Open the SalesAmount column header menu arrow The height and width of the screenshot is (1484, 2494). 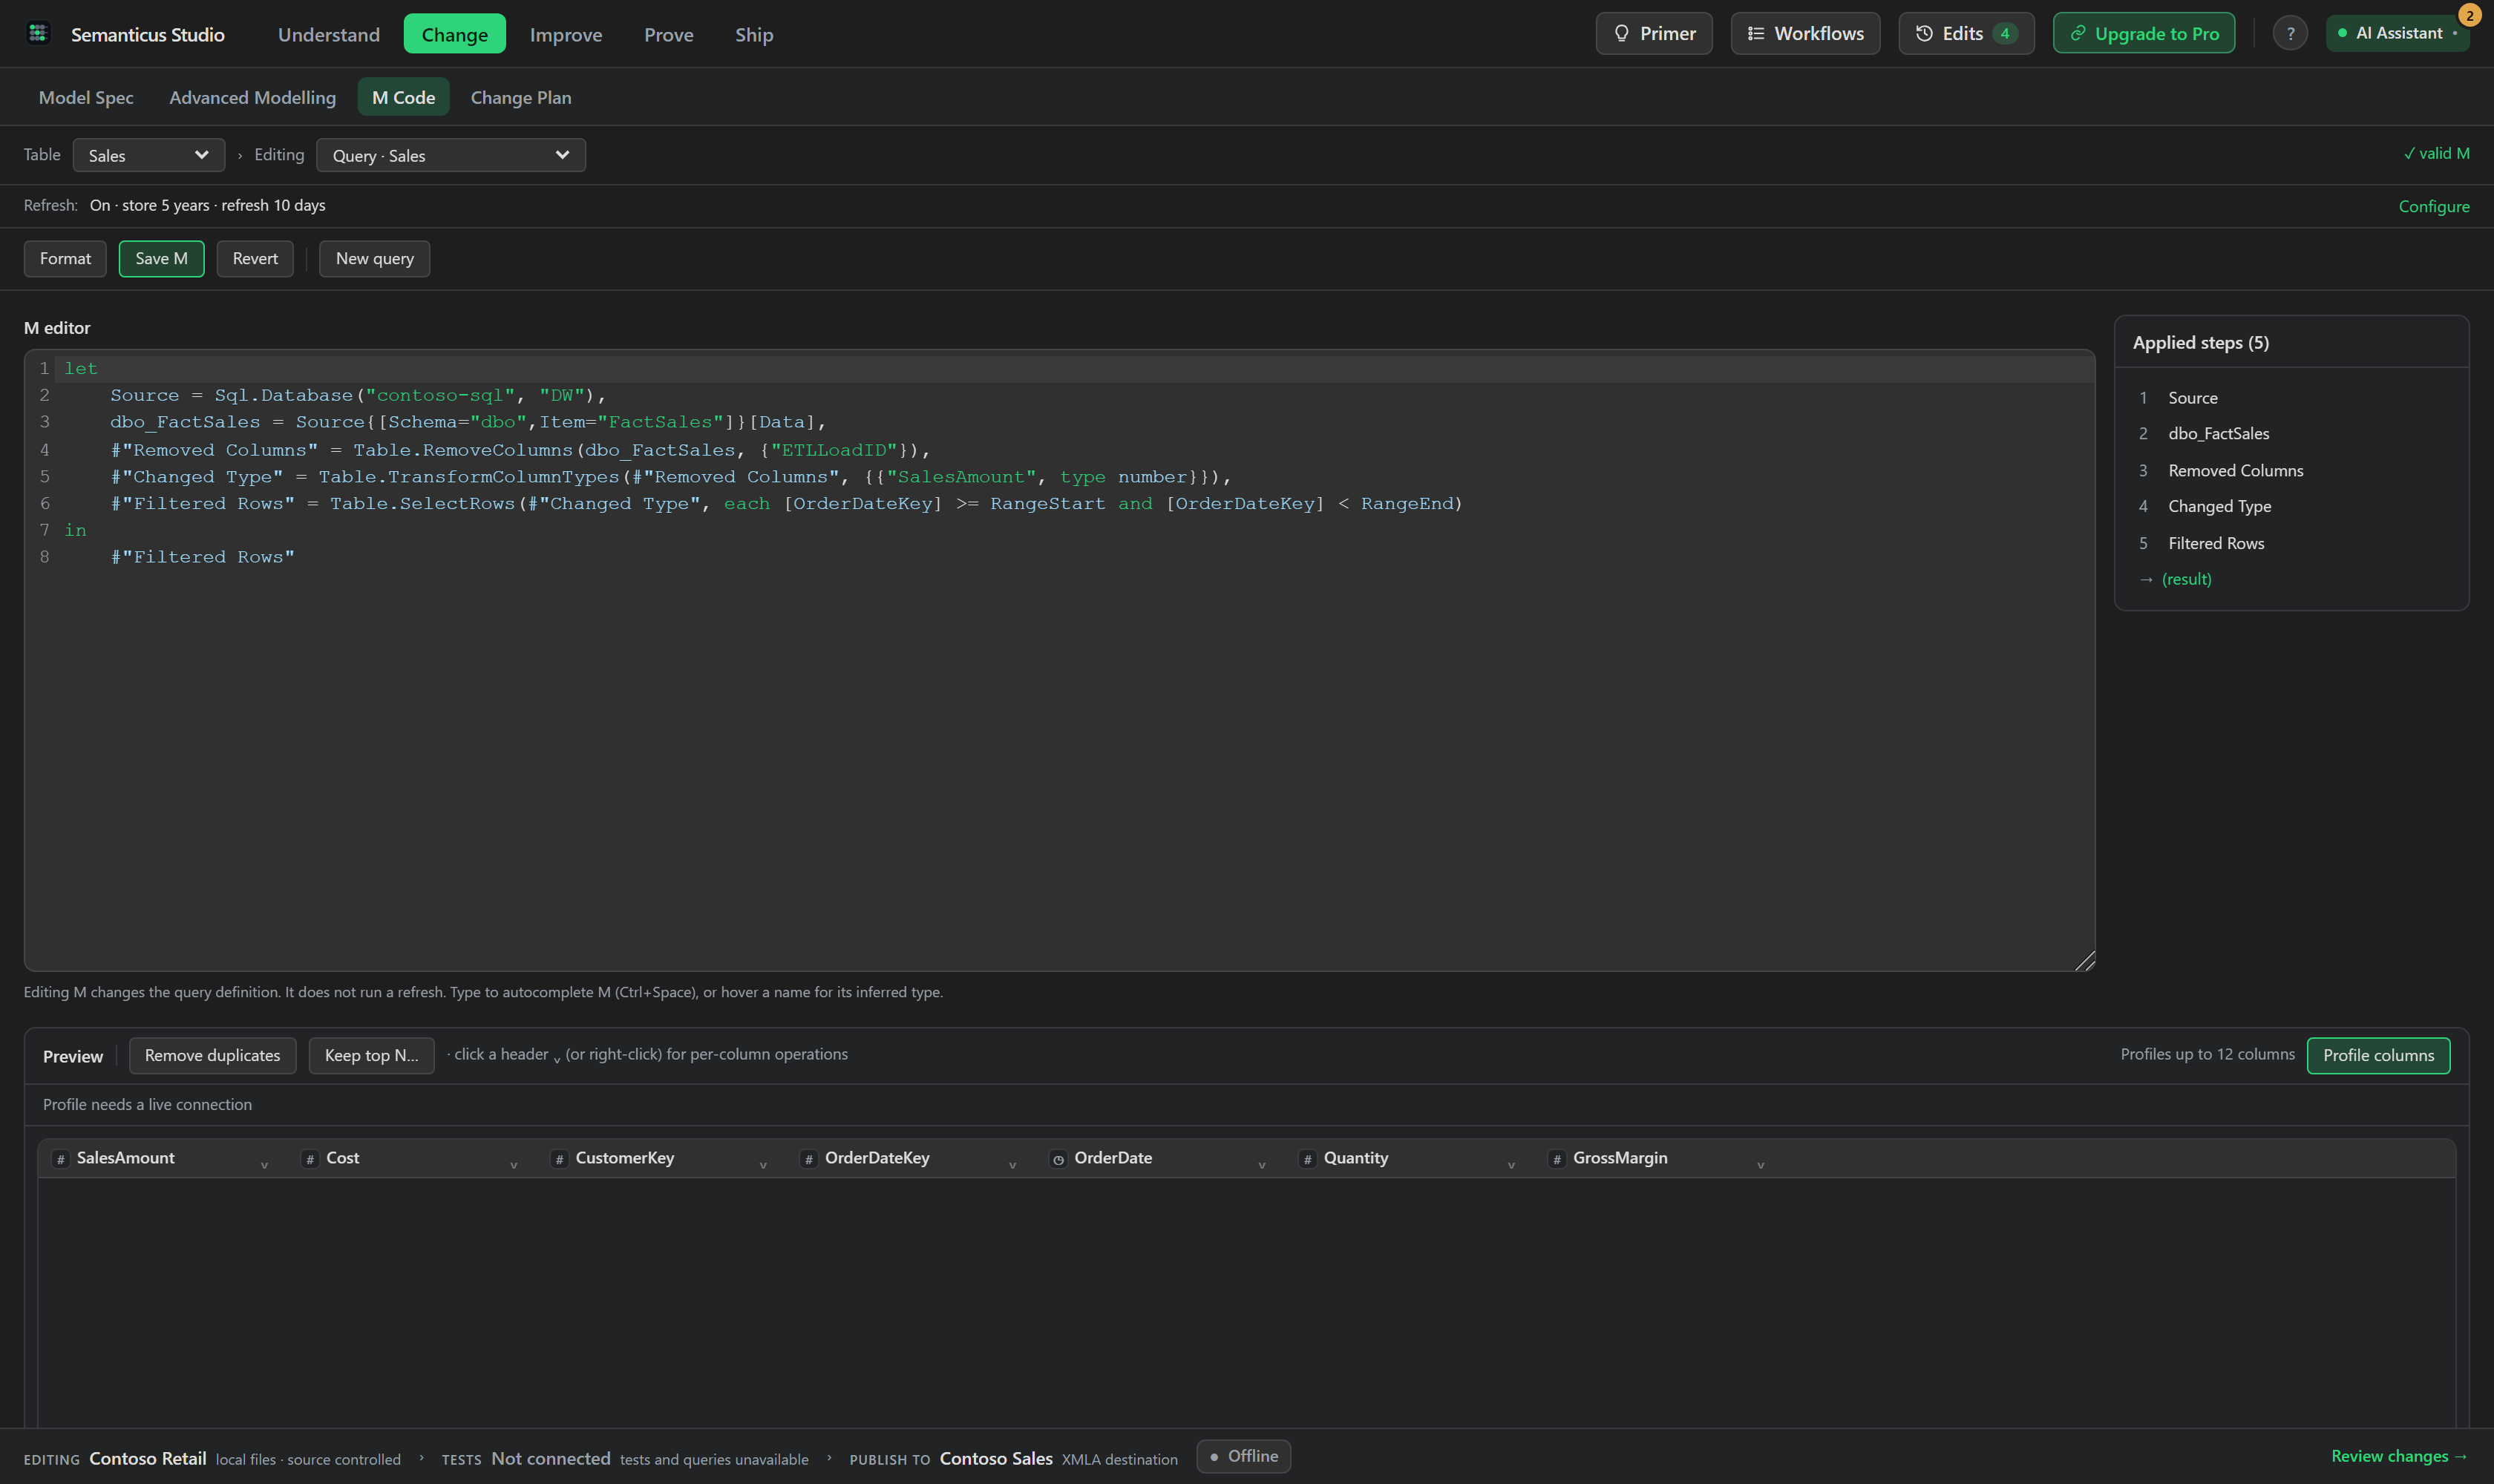(264, 1165)
